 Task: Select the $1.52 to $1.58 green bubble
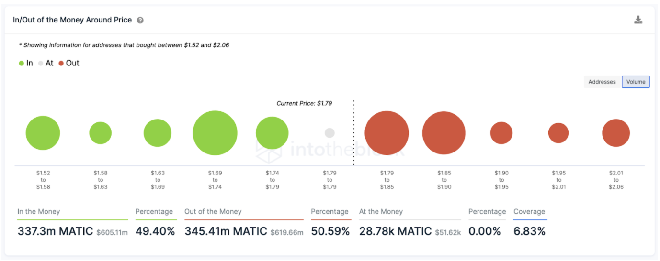pyautogui.click(x=43, y=133)
